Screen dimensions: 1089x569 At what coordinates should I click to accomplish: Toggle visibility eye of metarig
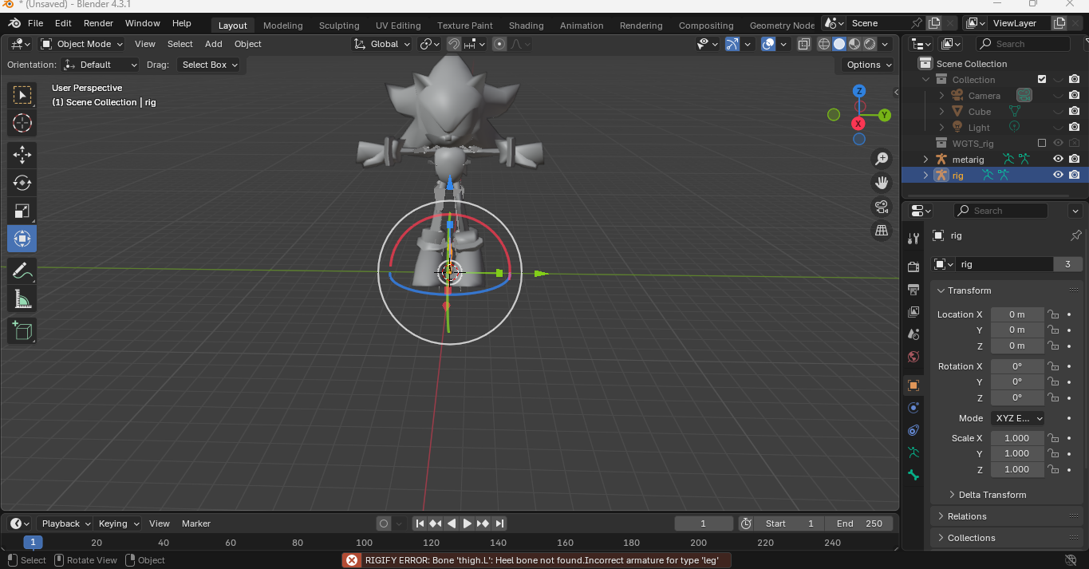click(1058, 159)
